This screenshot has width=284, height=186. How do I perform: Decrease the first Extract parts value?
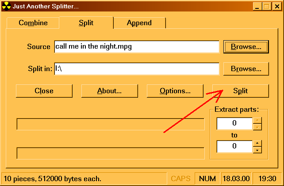pos(257,127)
